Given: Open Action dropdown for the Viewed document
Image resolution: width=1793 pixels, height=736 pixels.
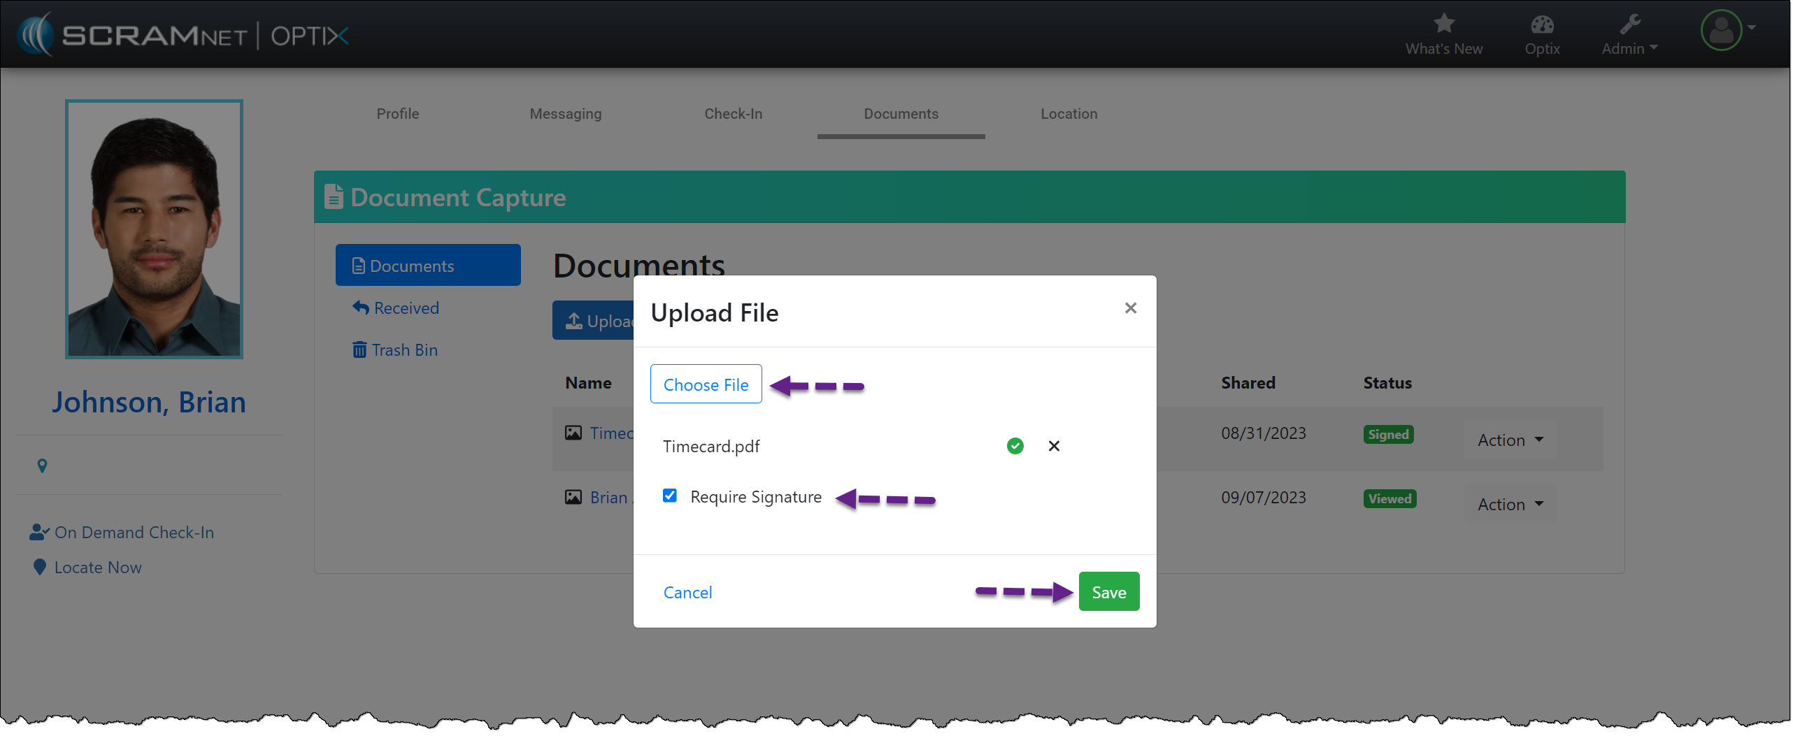Looking at the screenshot, I should pos(1510,505).
